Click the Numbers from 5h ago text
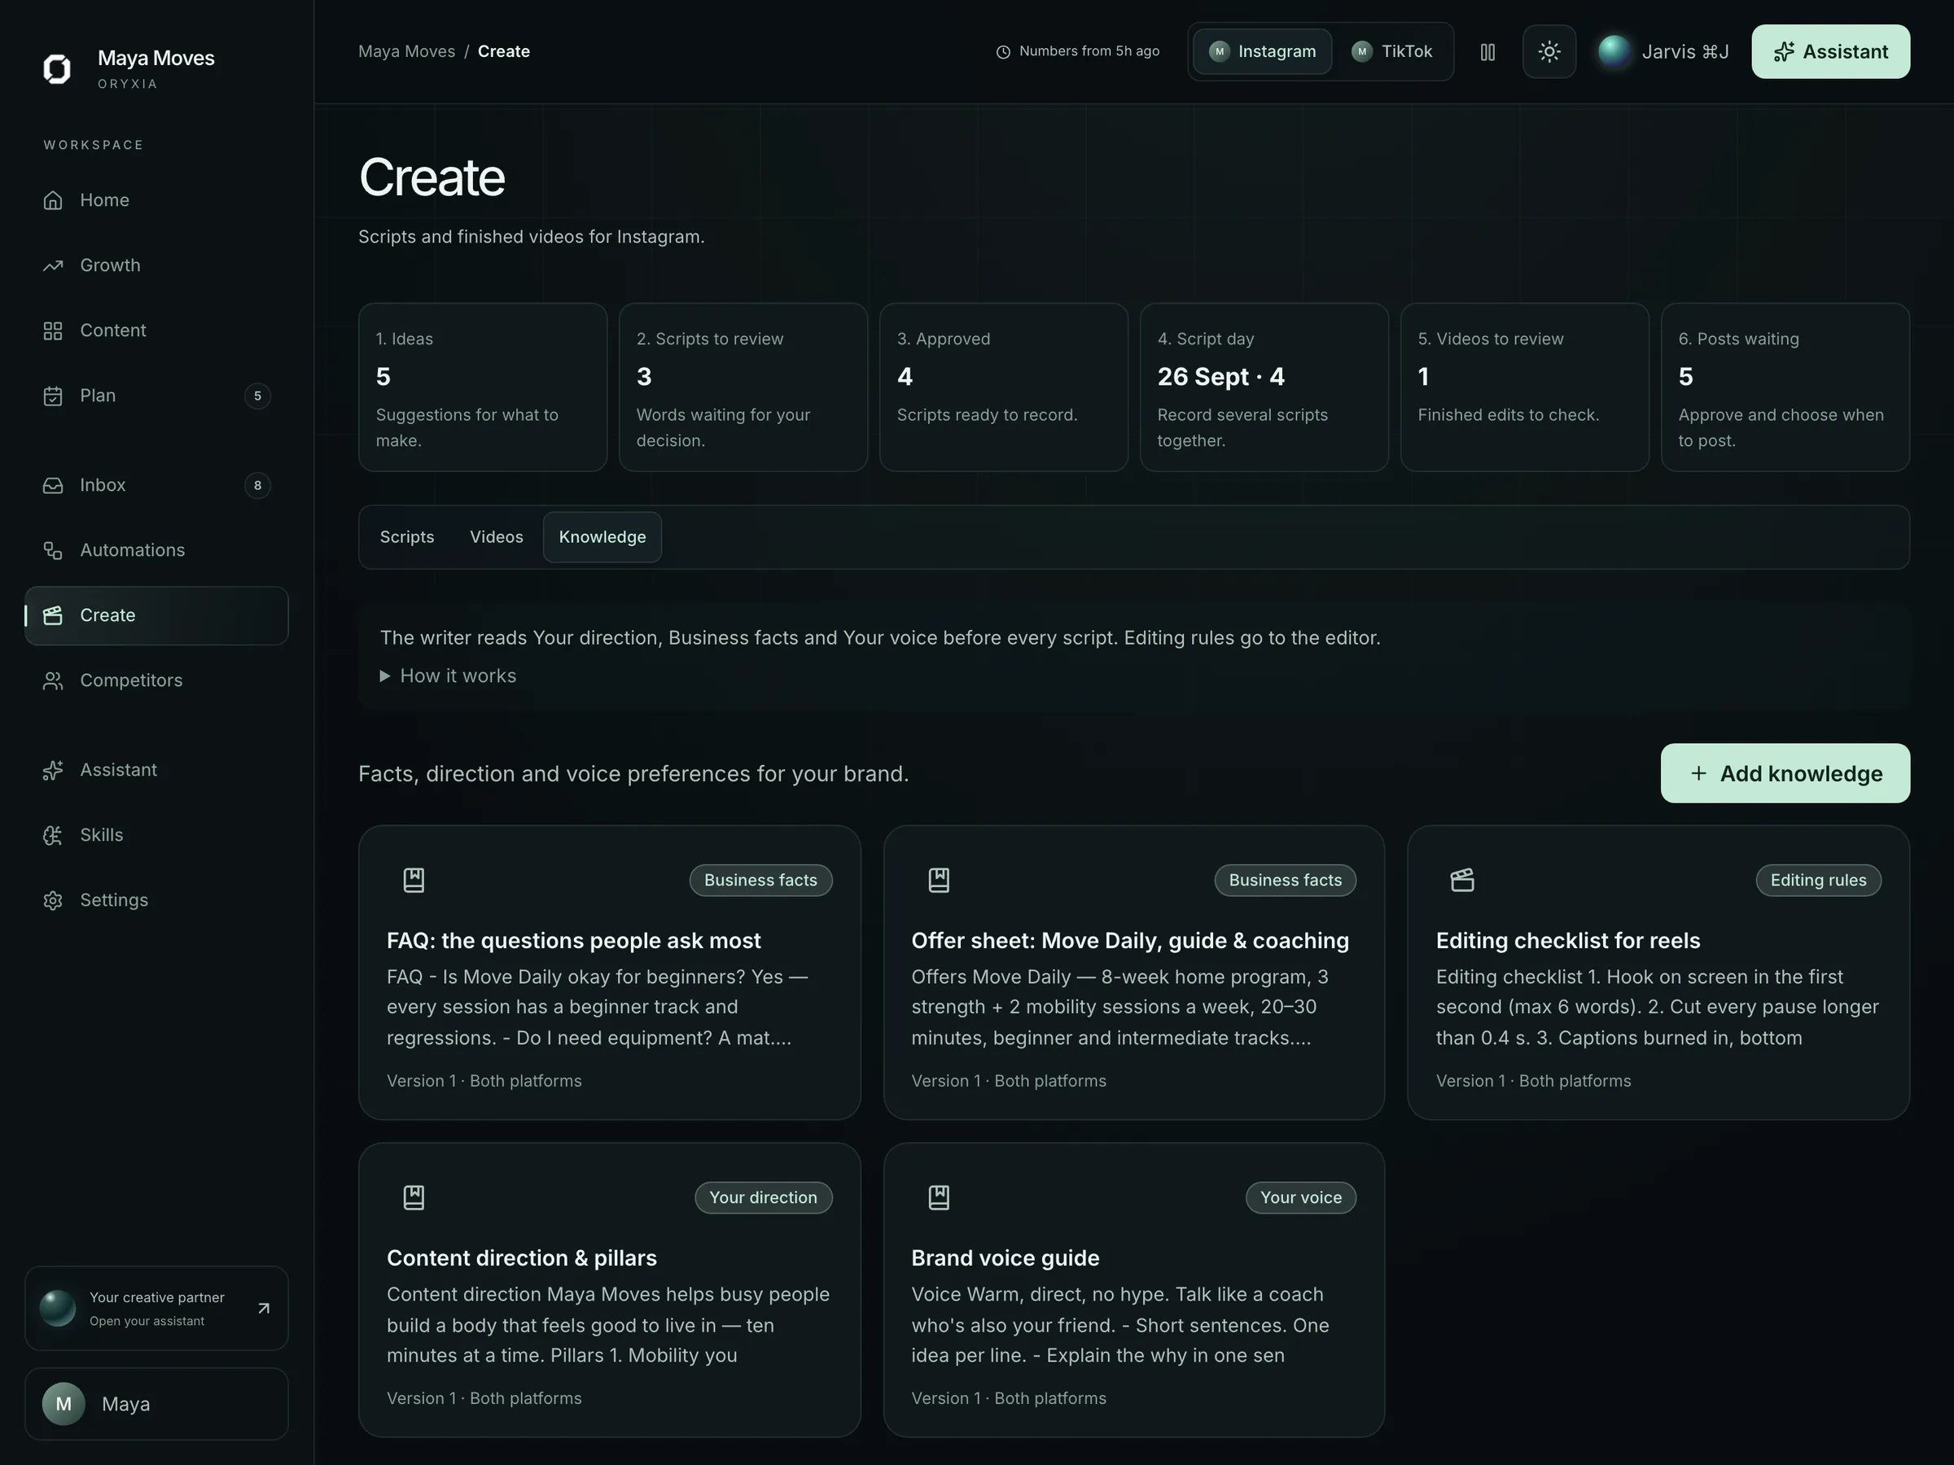Image resolution: width=1954 pixels, height=1465 pixels. pos(1089,51)
